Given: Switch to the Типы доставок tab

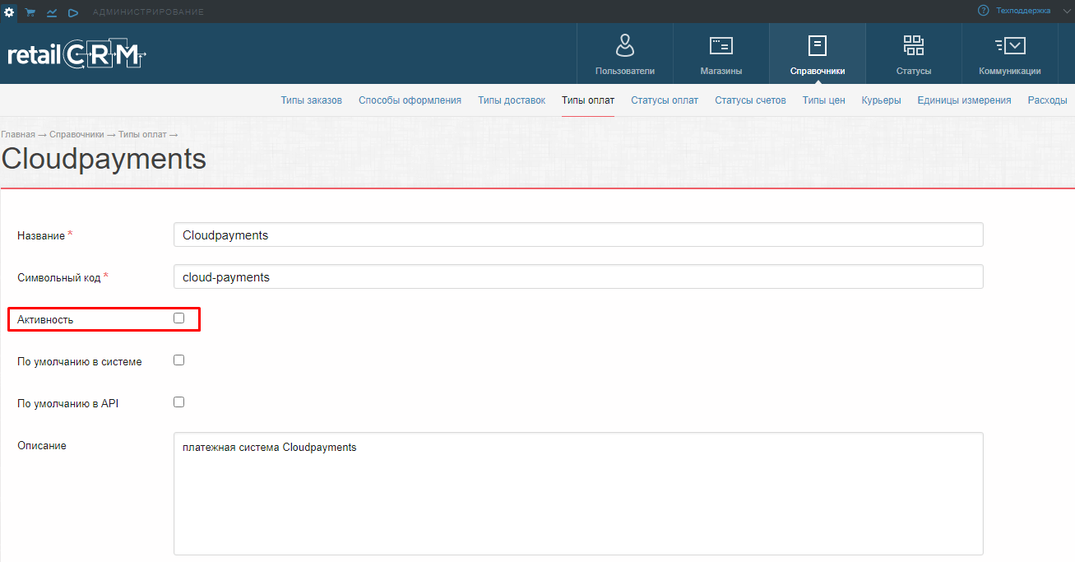Looking at the screenshot, I should click(512, 100).
